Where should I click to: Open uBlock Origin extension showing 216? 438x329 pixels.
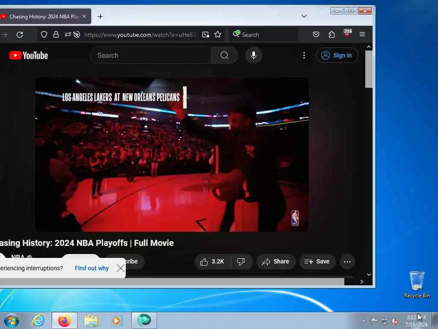pos(347,34)
